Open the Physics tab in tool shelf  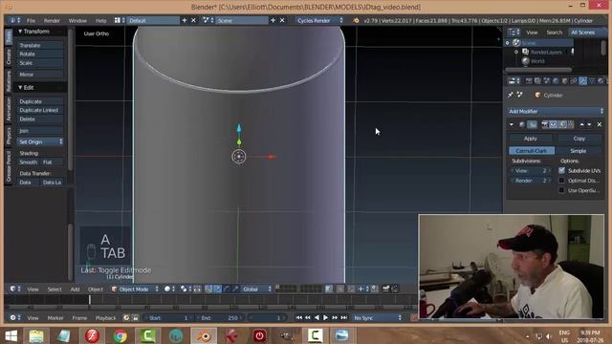(9, 136)
